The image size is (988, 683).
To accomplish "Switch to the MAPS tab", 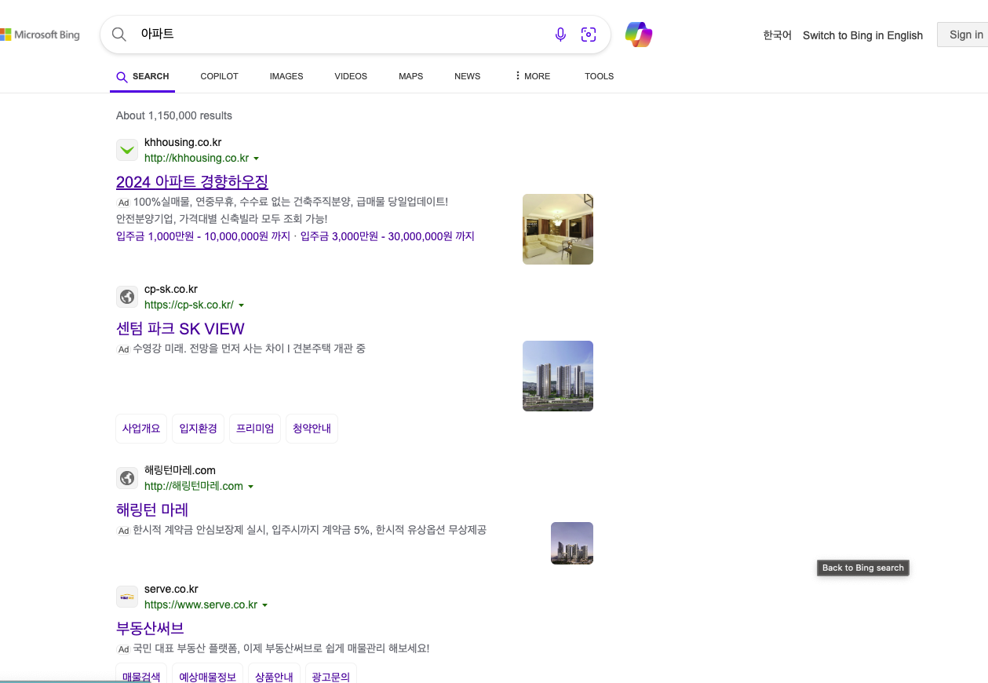I will click(410, 76).
